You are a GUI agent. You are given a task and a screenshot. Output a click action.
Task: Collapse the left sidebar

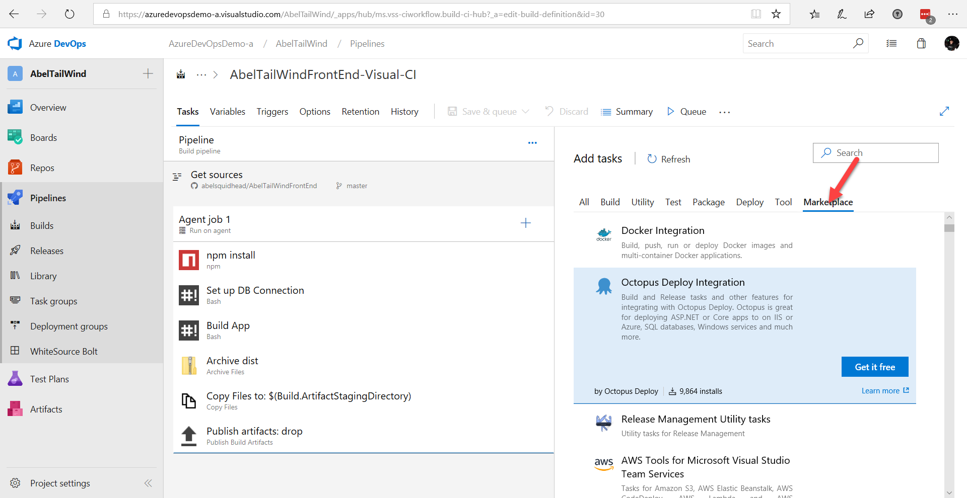point(148,483)
